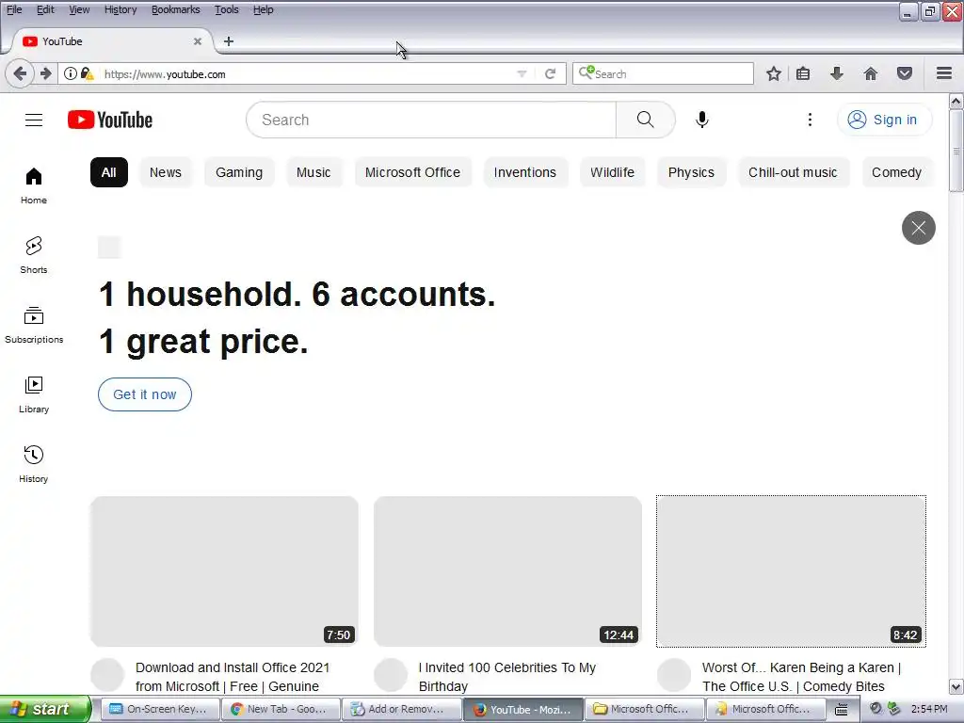Image resolution: width=964 pixels, height=723 pixels.
Task: Click the Get it now button
Action: coord(144,394)
